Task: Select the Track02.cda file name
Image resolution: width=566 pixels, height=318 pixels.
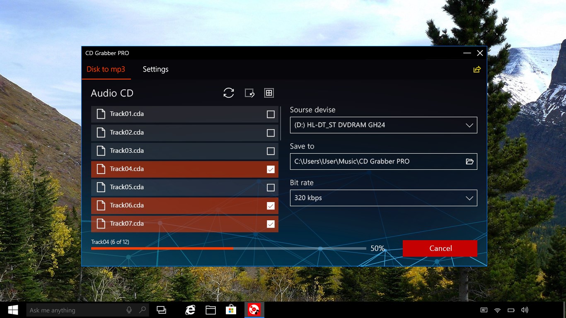Action: [127, 132]
